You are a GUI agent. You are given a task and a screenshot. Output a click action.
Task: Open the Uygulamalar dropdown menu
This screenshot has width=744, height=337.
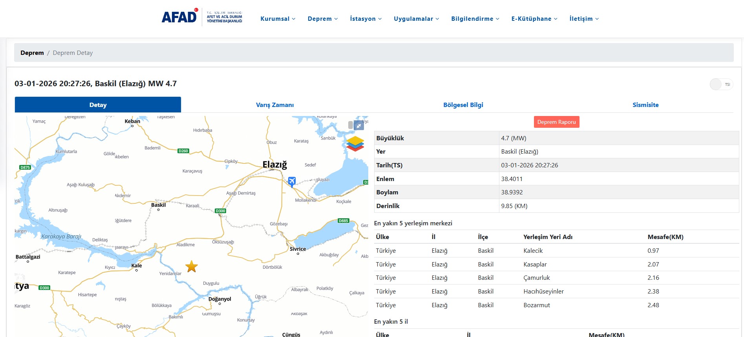point(416,19)
